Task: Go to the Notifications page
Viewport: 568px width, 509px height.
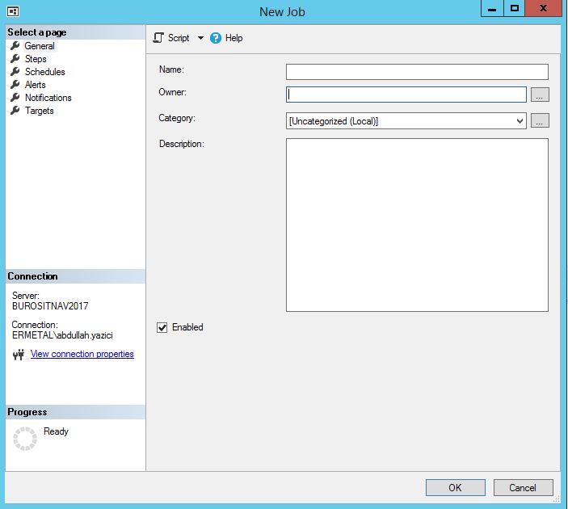Action: 48,98
